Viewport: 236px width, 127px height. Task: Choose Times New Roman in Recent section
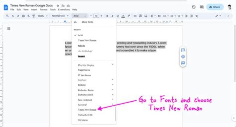pos(87,40)
